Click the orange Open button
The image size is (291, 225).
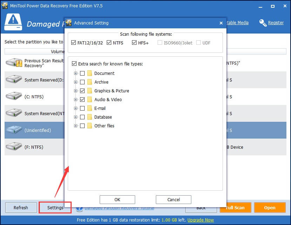270,208
